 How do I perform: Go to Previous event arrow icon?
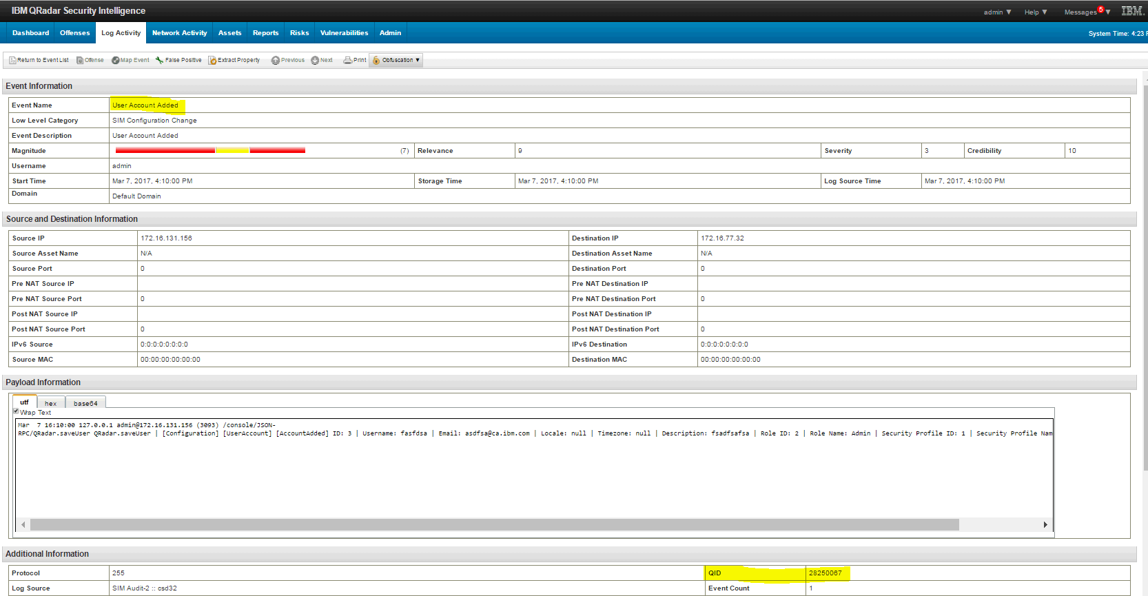(x=276, y=61)
